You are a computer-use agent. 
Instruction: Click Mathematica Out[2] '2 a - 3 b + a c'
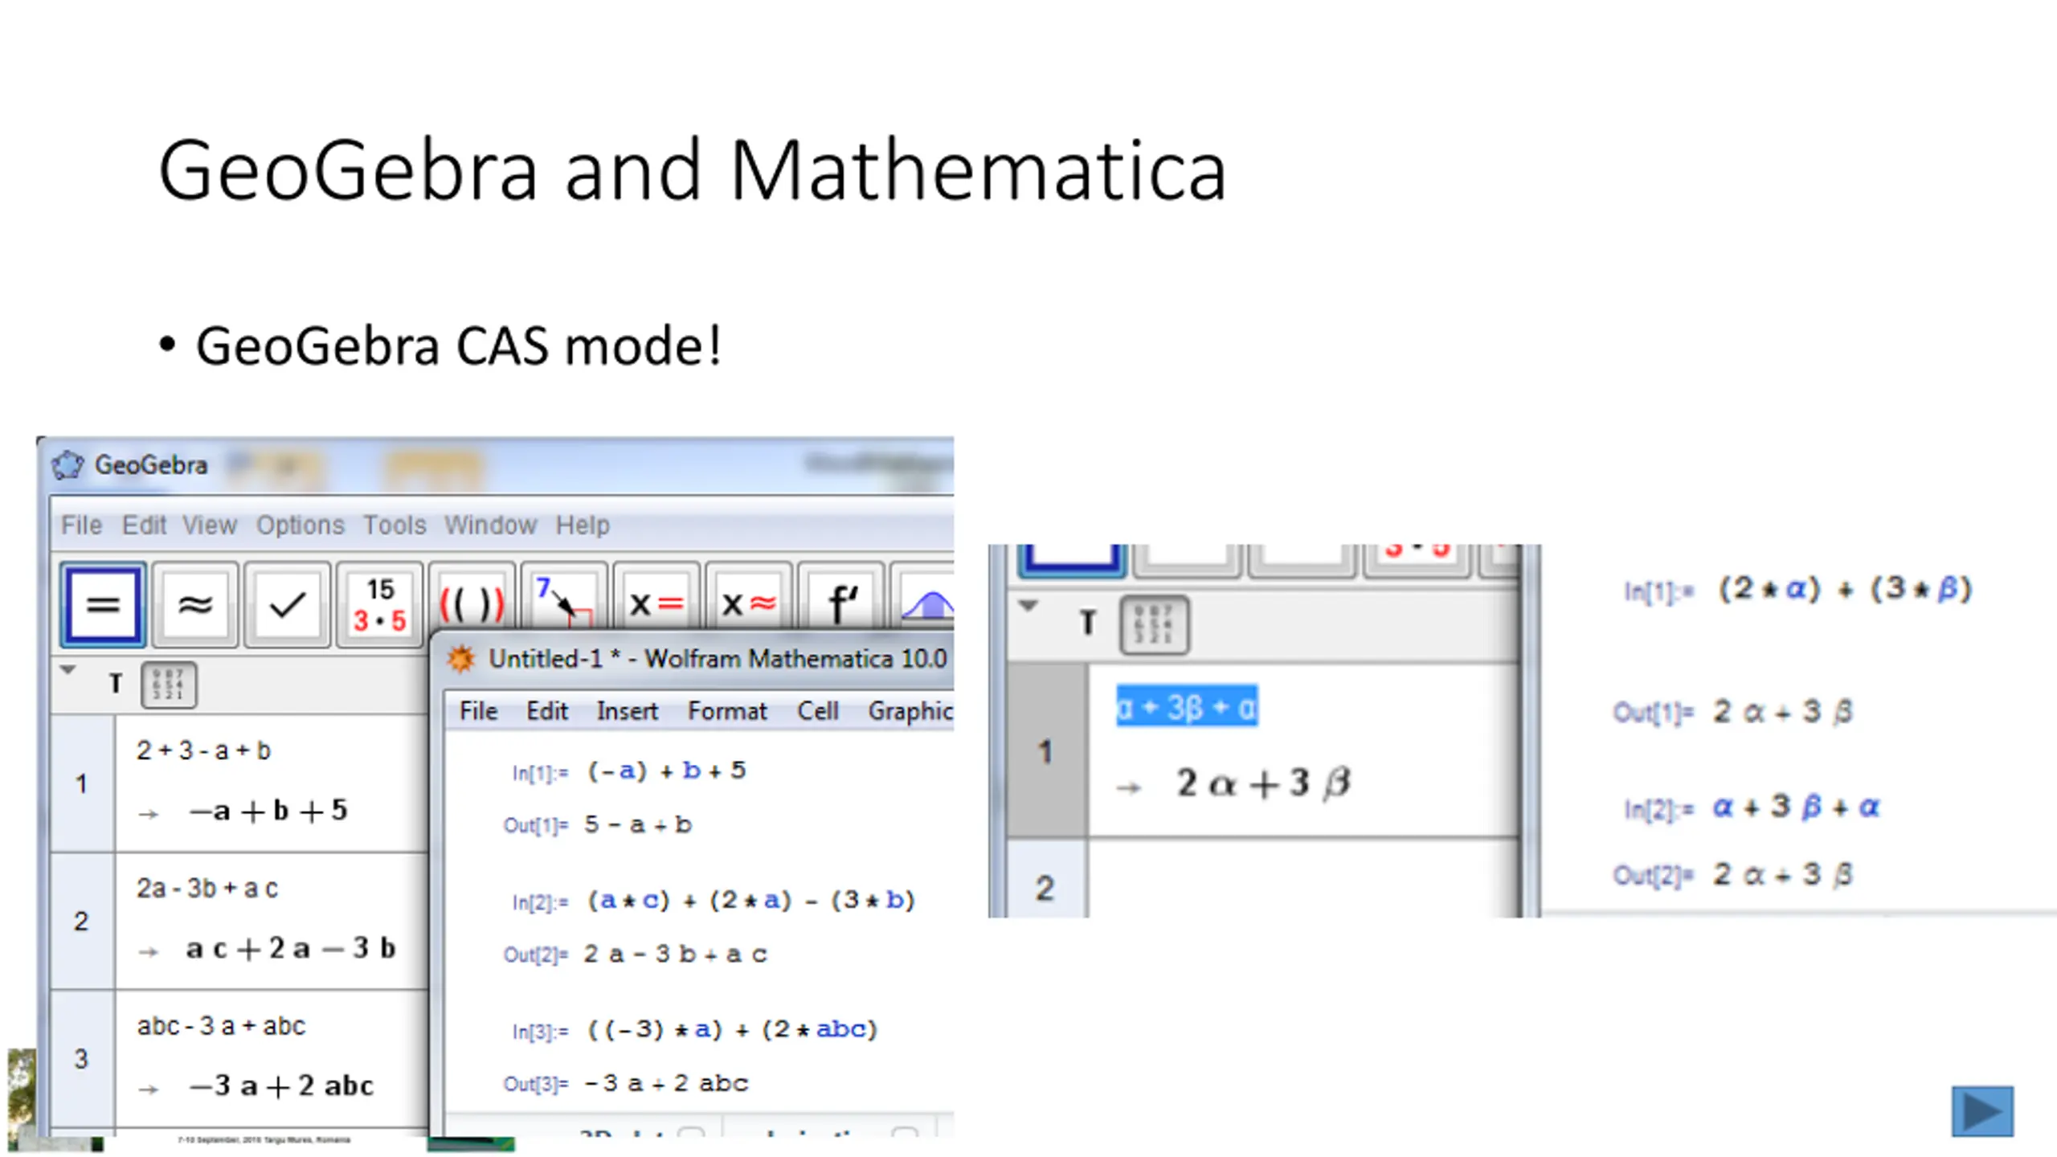[675, 954]
